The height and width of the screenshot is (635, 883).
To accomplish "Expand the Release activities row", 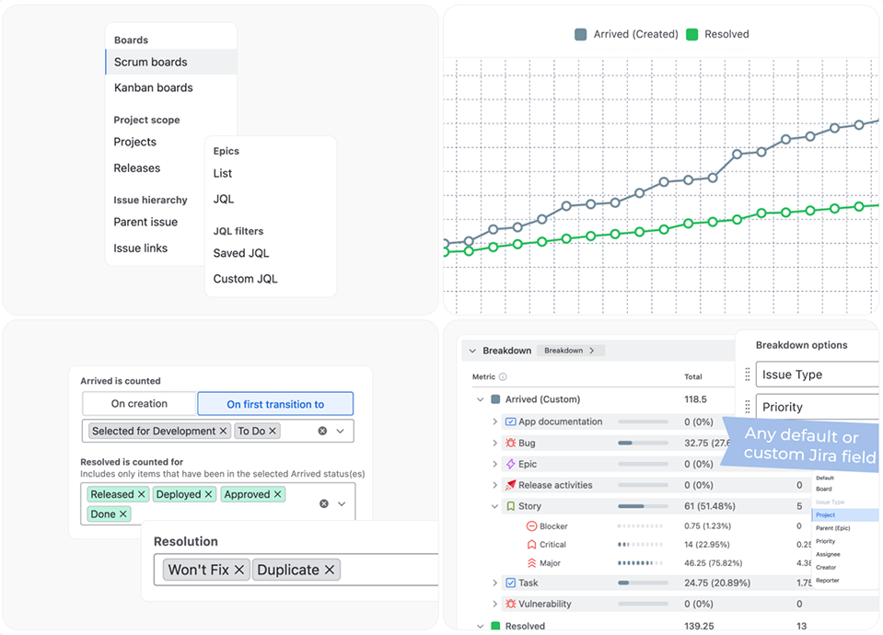I will coord(495,485).
